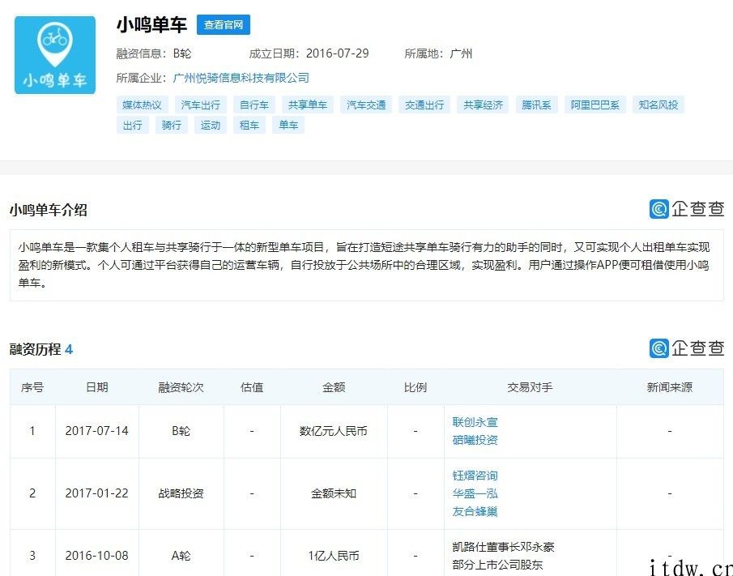Screen dimensions: 733x576
Task: Select the 单车 tag
Action: coord(288,125)
